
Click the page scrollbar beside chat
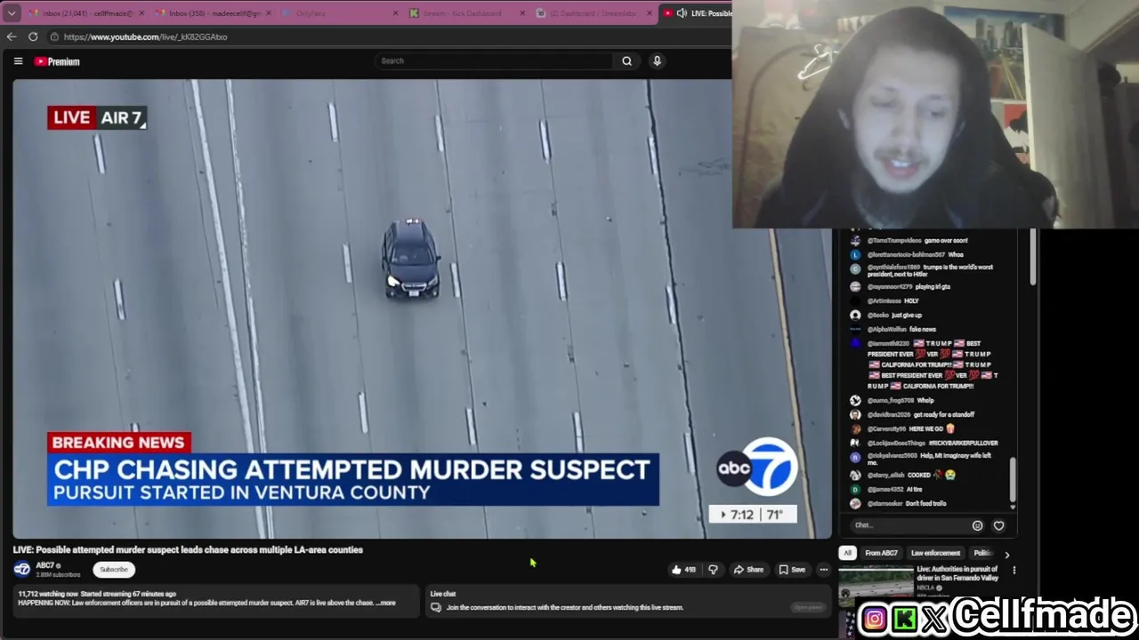(1033, 257)
